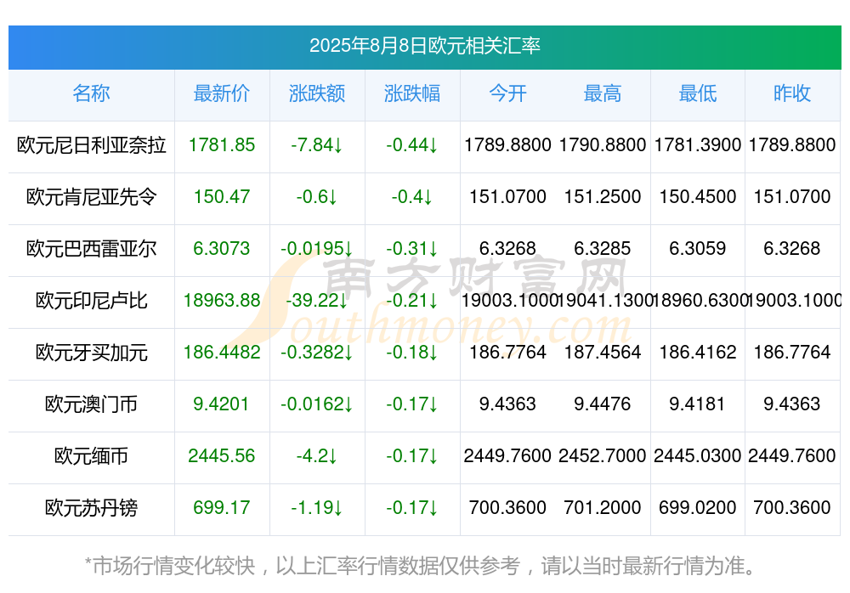Click change amount -39.22↓
The image size is (850, 593).
pos(316,300)
